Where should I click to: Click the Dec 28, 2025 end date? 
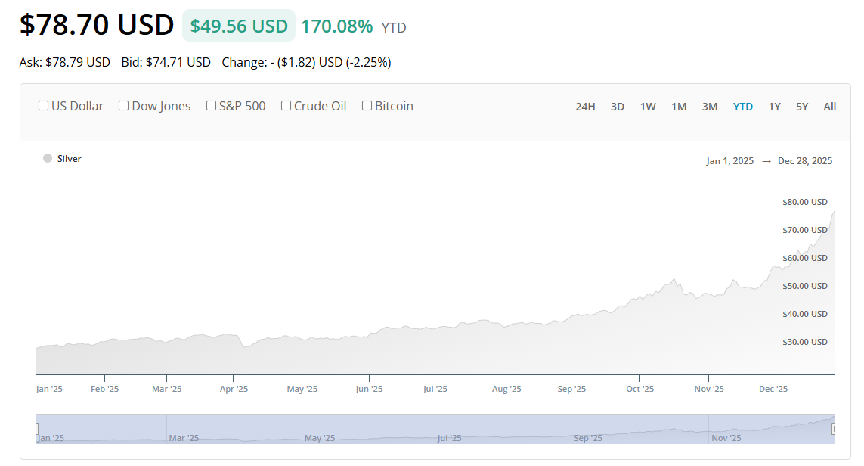tap(805, 161)
